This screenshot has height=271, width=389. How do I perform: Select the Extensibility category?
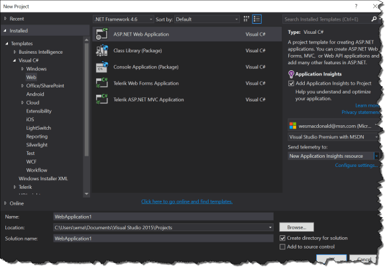(39, 111)
